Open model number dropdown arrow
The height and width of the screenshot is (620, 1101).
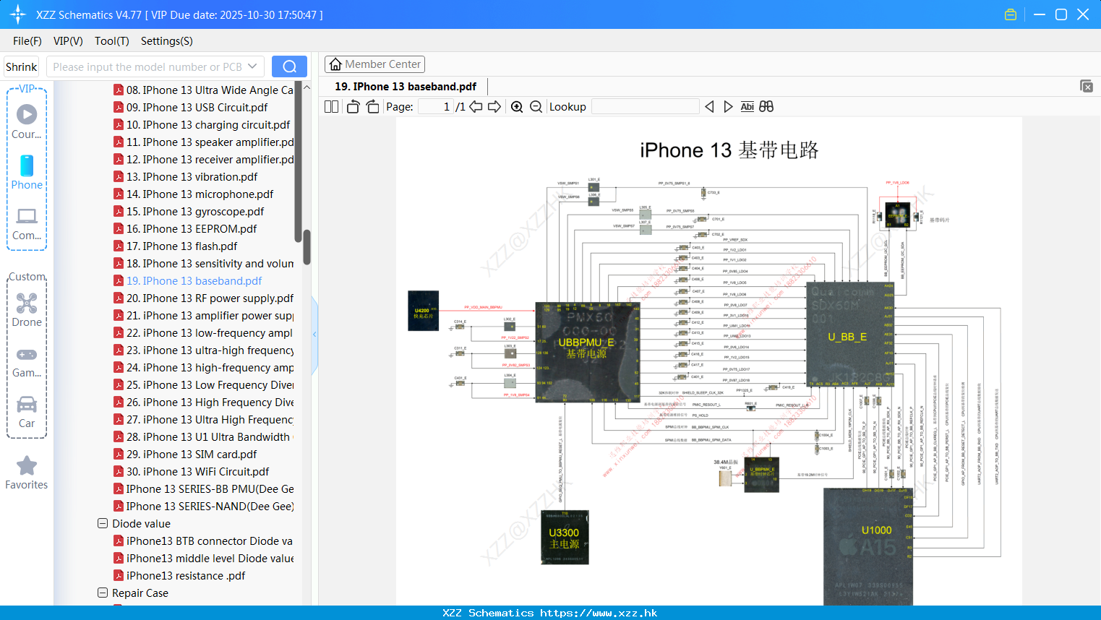pos(252,66)
